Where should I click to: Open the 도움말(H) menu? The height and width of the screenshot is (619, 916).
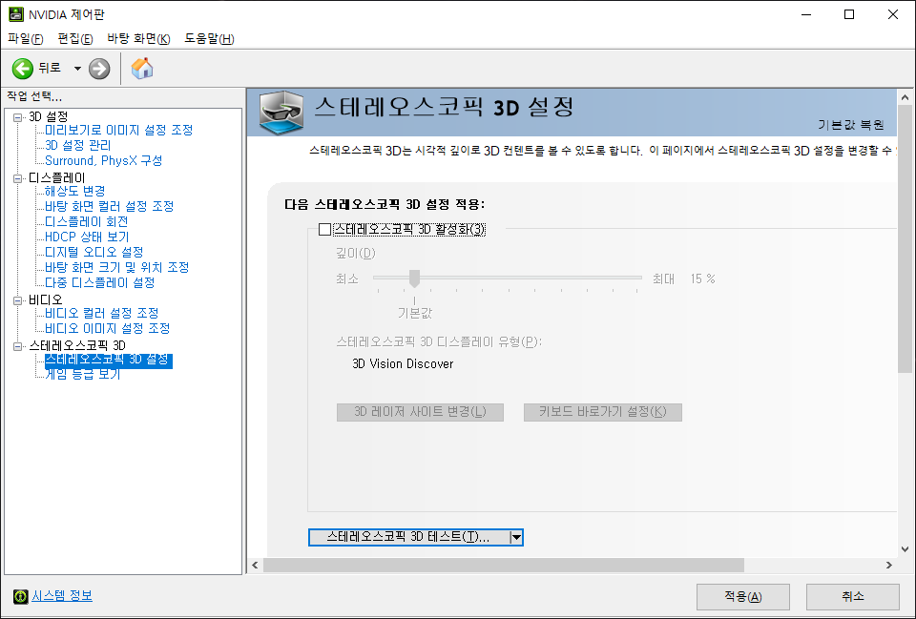click(x=209, y=38)
